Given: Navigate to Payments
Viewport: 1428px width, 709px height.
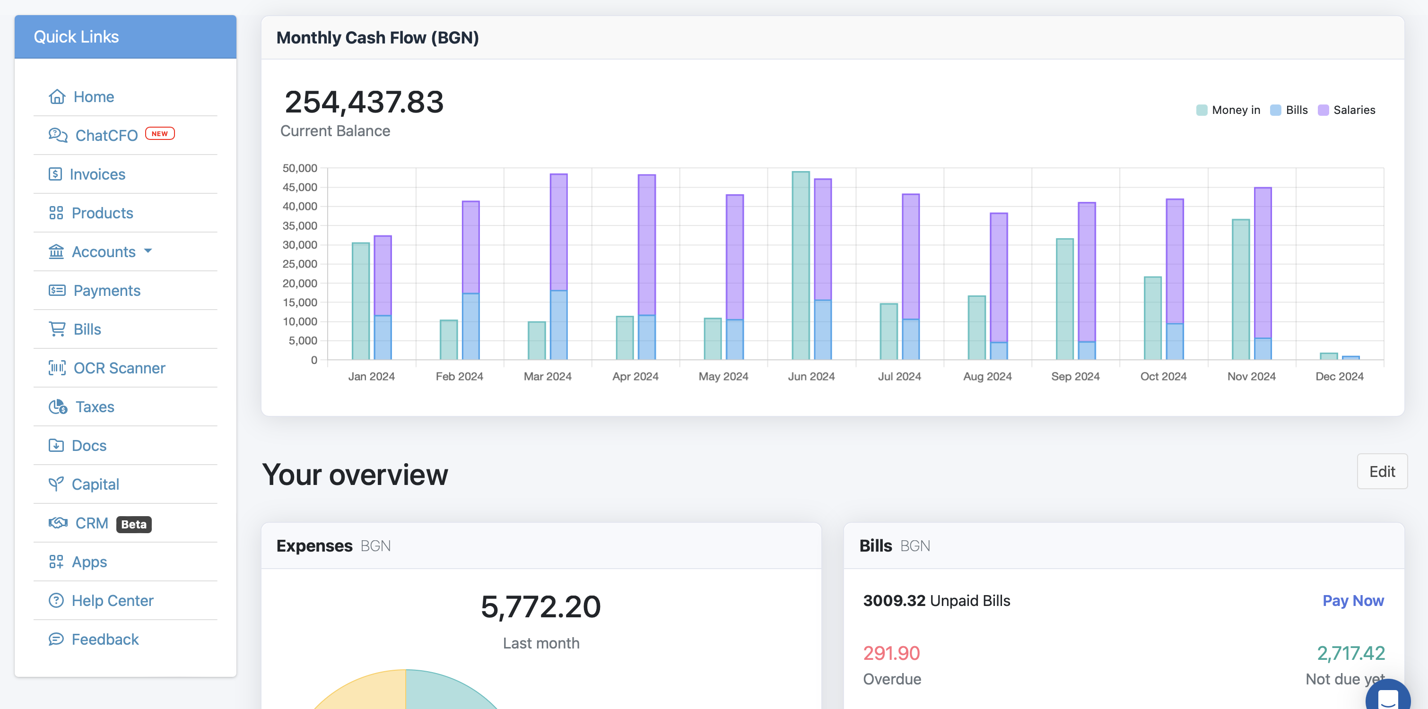Looking at the screenshot, I should [x=107, y=291].
